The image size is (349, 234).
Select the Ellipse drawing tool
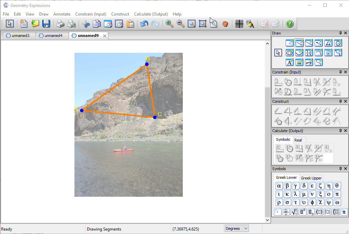pyautogui.click(x=289, y=52)
